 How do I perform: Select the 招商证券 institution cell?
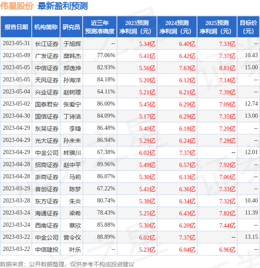[x=47, y=165]
